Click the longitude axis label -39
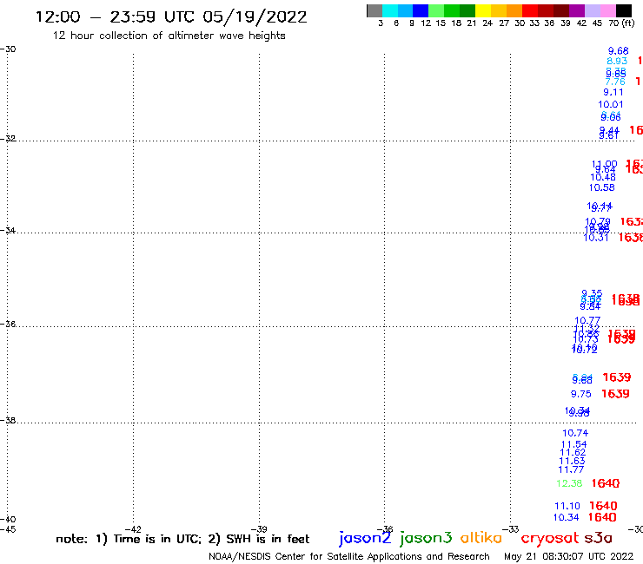The width and height of the screenshot is (643, 564). pyautogui.click(x=259, y=529)
